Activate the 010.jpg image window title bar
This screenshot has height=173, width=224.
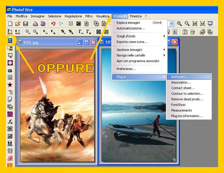pos(47,42)
